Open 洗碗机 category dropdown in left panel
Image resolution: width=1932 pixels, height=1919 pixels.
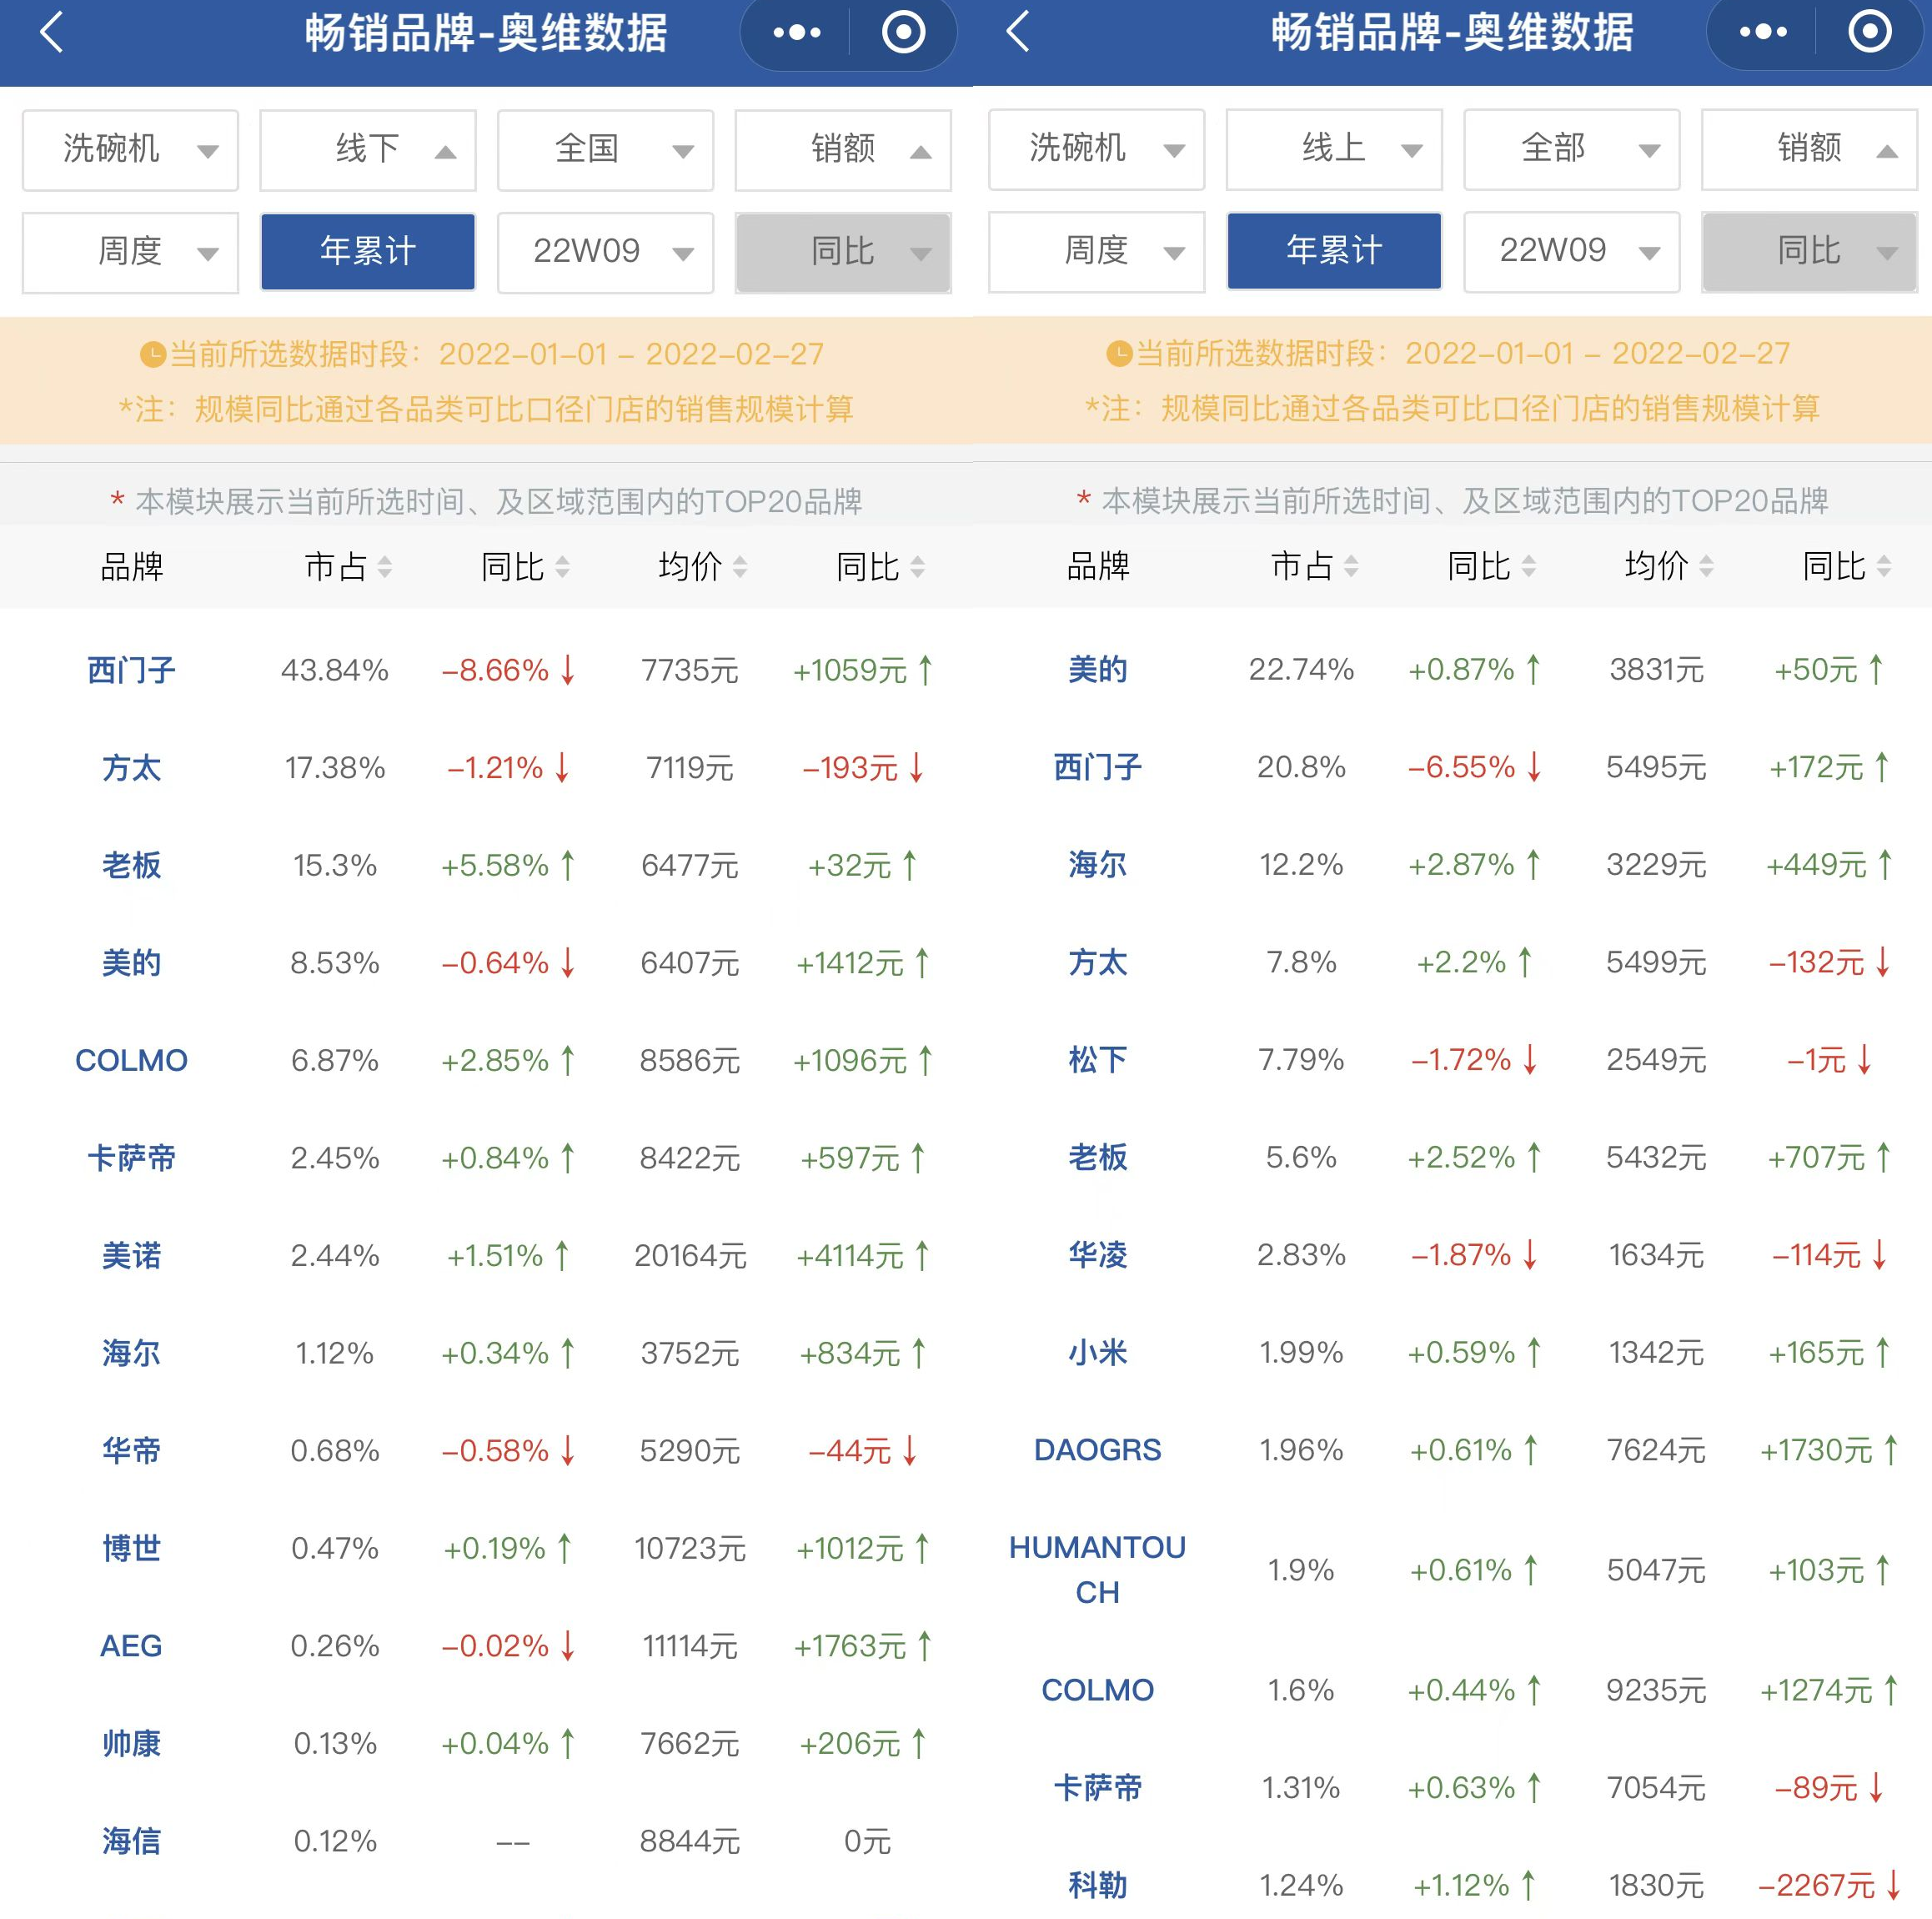pyautogui.click(x=131, y=150)
